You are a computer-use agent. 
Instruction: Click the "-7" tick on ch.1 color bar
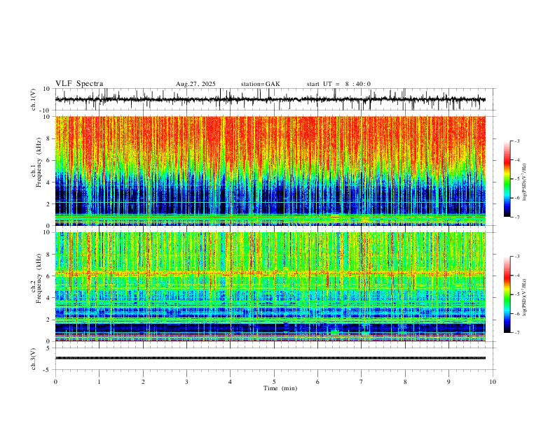pos(516,217)
